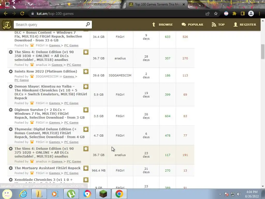The height and width of the screenshot is (199, 265).
Task: Open Digimon Survive FitGirl Repack link
Action: 49,113
